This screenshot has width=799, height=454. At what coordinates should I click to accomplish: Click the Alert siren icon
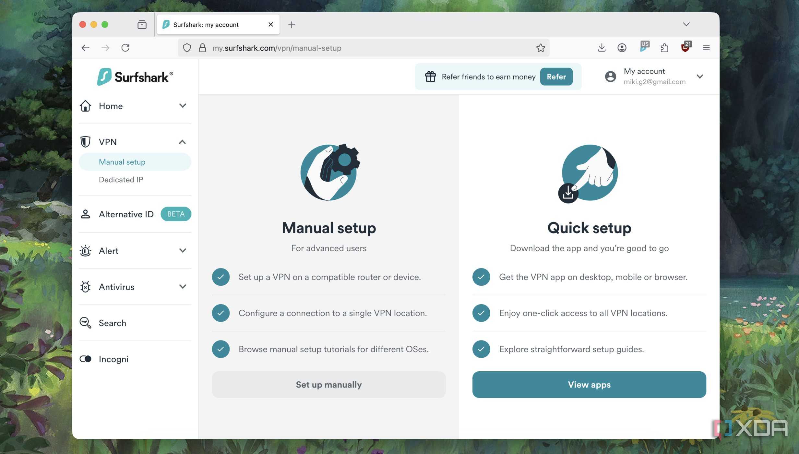click(x=86, y=251)
